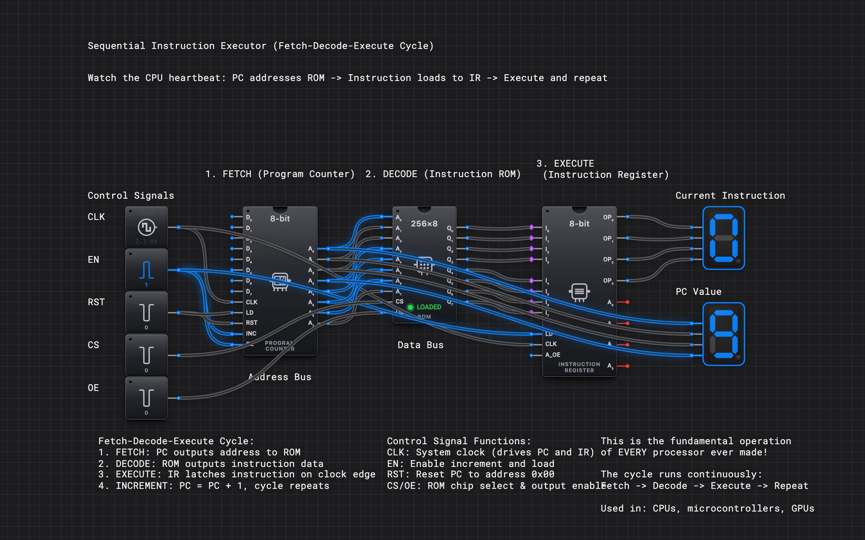
Task: Click the LD pin on Program Counter
Action: 232,312
